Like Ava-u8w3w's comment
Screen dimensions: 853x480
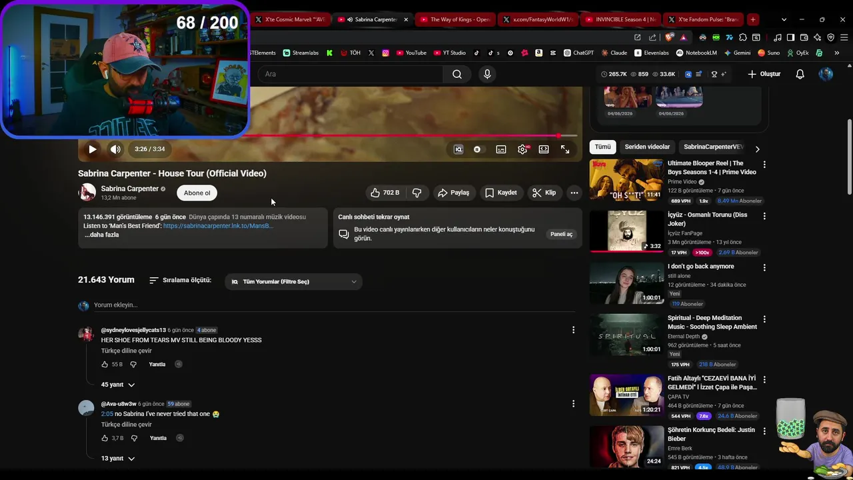coord(105,438)
